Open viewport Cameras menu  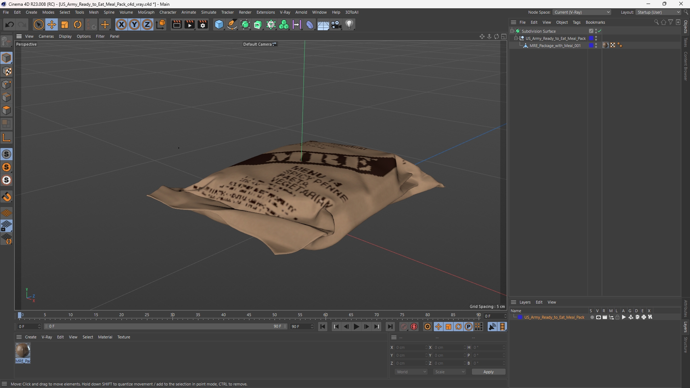click(x=46, y=36)
